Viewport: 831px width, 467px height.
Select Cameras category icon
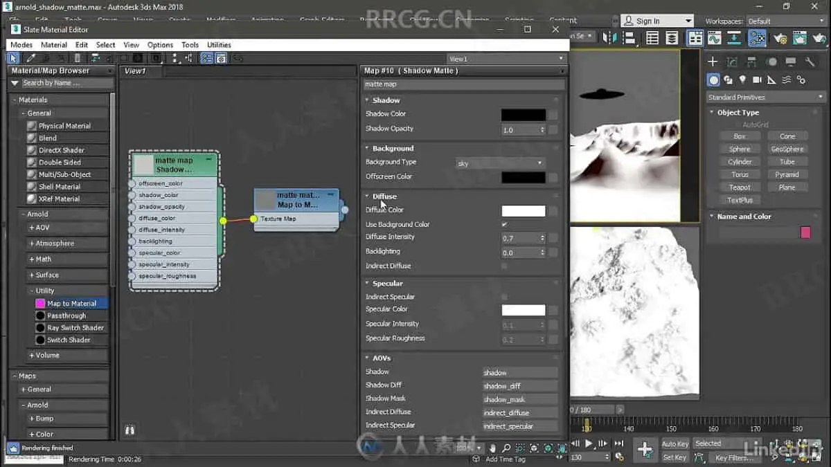[x=758, y=80]
